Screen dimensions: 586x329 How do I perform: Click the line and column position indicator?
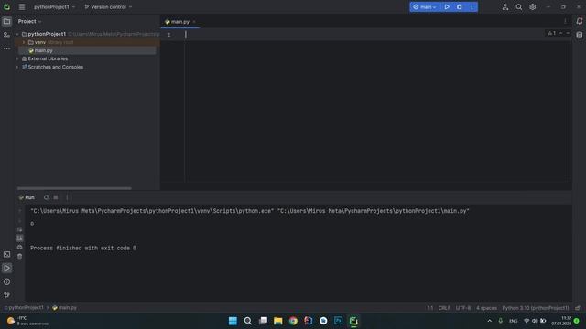(430, 308)
